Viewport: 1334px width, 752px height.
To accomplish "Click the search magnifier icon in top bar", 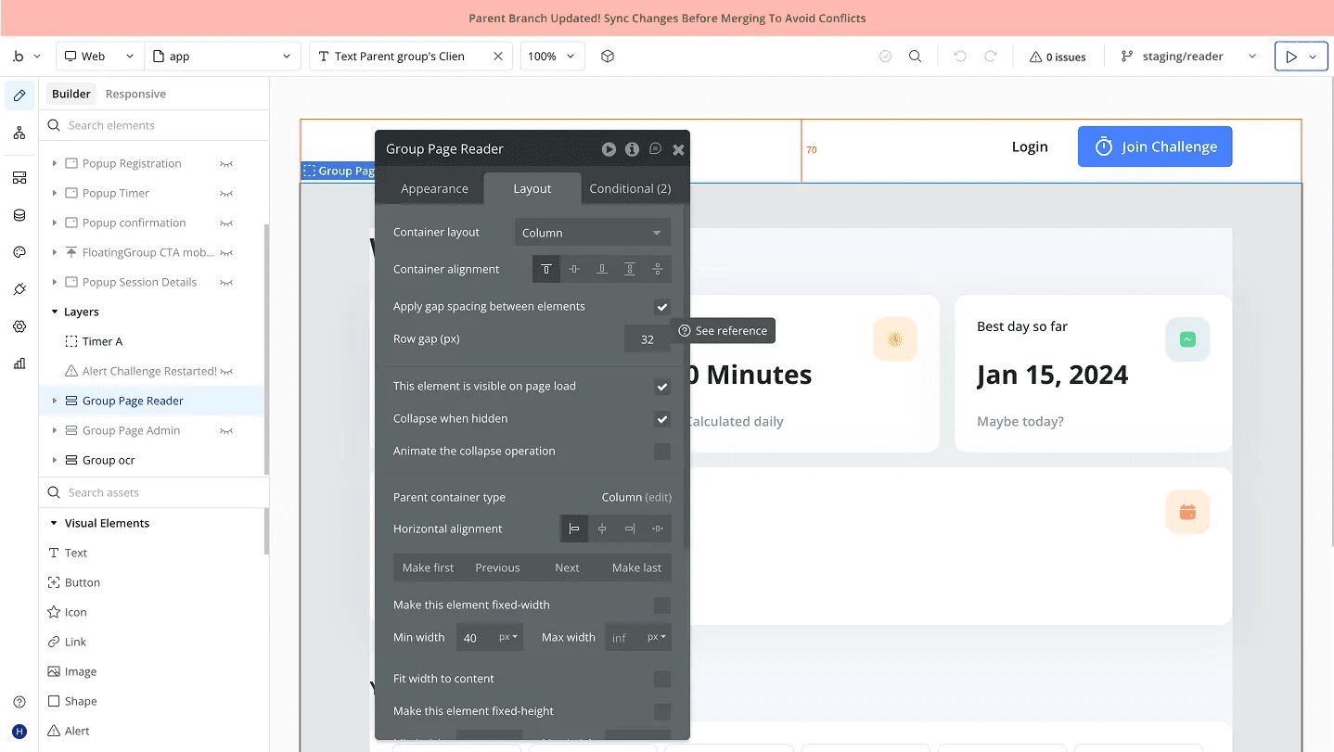I will pos(915,57).
